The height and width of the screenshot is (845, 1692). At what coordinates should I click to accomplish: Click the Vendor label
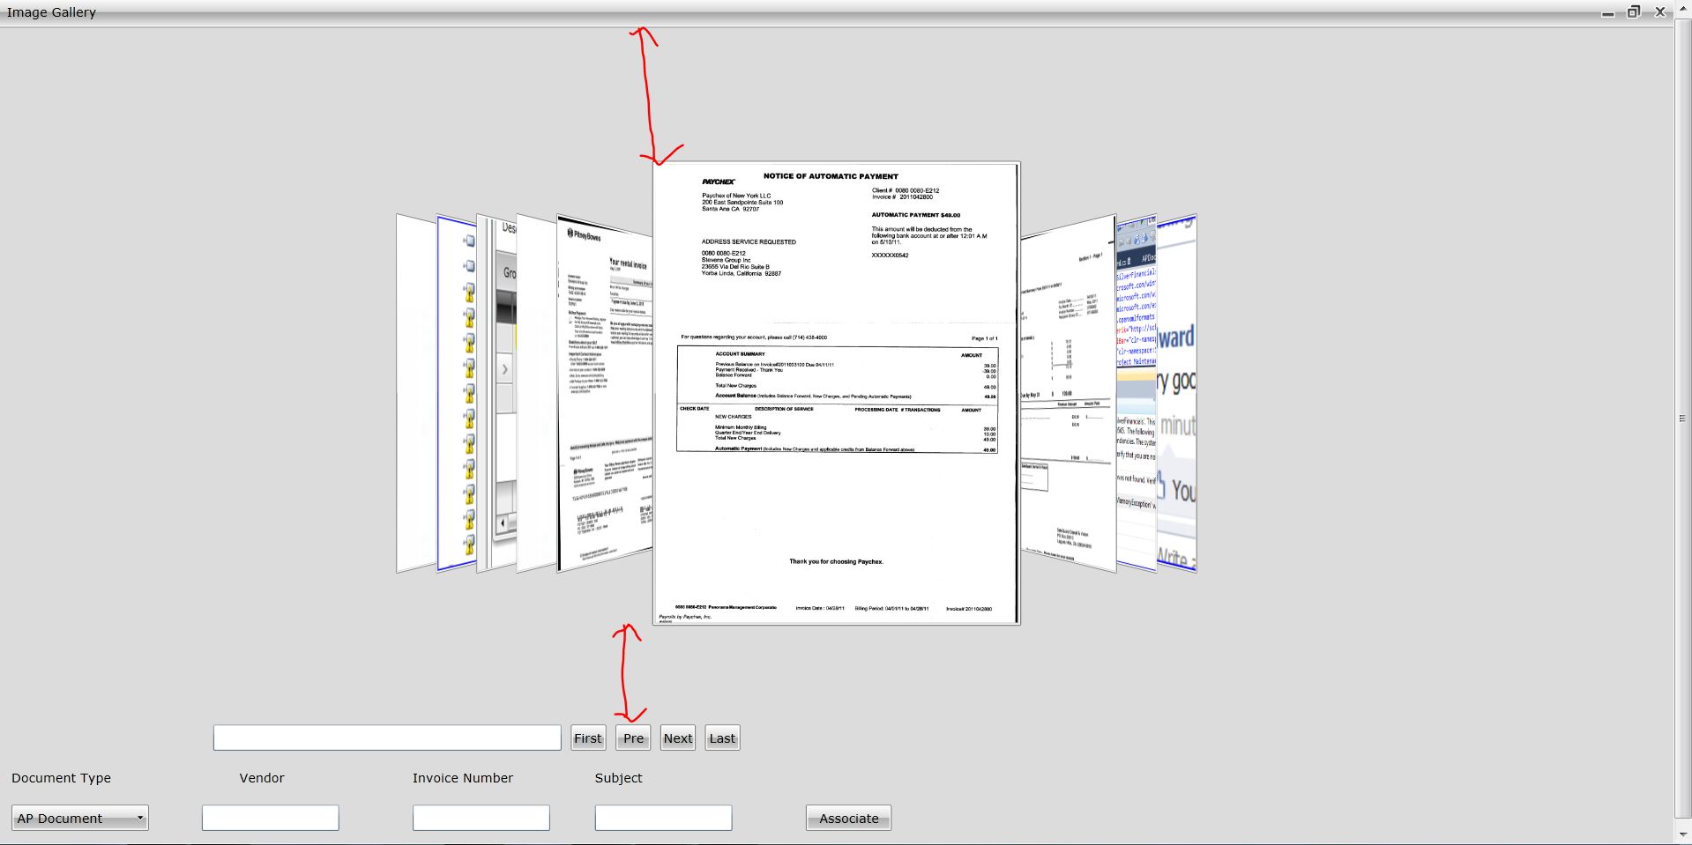tap(262, 778)
